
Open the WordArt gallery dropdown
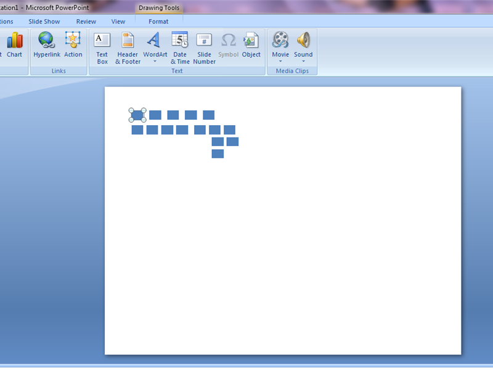(x=155, y=60)
